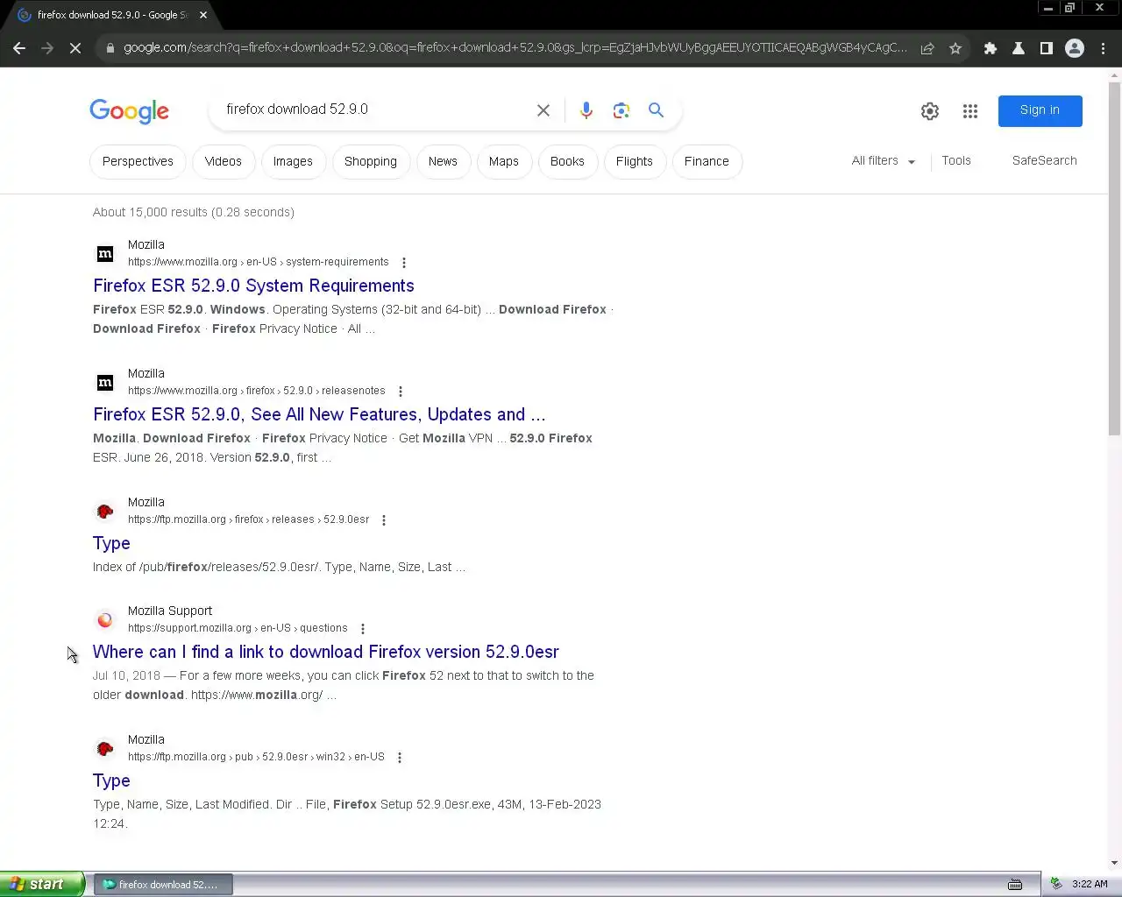Click the page vertical scrollbar thumb
Viewport: 1122px width, 897px height.
point(1114,258)
